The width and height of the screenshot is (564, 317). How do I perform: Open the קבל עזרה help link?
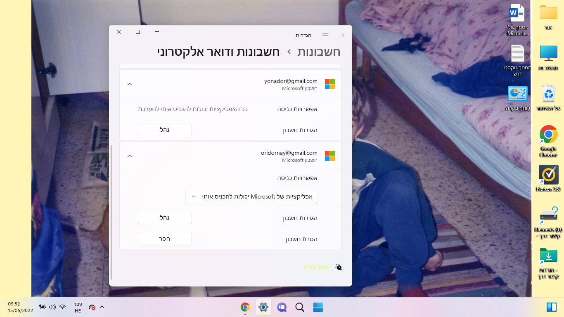pyautogui.click(x=316, y=267)
